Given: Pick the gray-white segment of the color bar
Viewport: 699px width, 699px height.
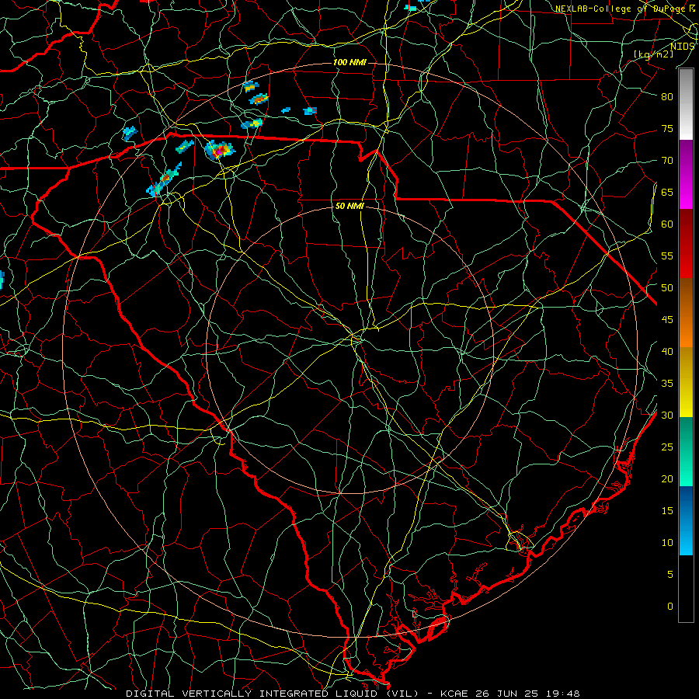Looking at the screenshot, I should click(686, 104).
